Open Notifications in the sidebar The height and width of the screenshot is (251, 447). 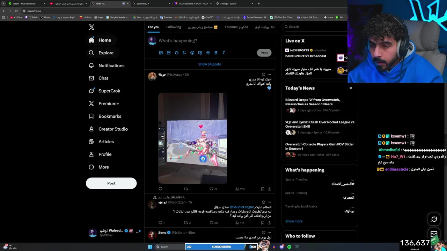click(107, 66)
